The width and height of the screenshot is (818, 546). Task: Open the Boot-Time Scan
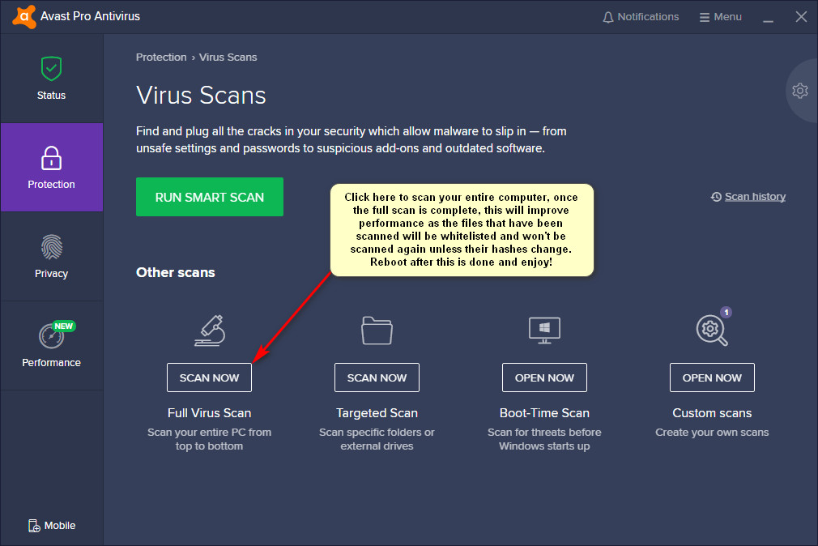[x=544, y=378]
